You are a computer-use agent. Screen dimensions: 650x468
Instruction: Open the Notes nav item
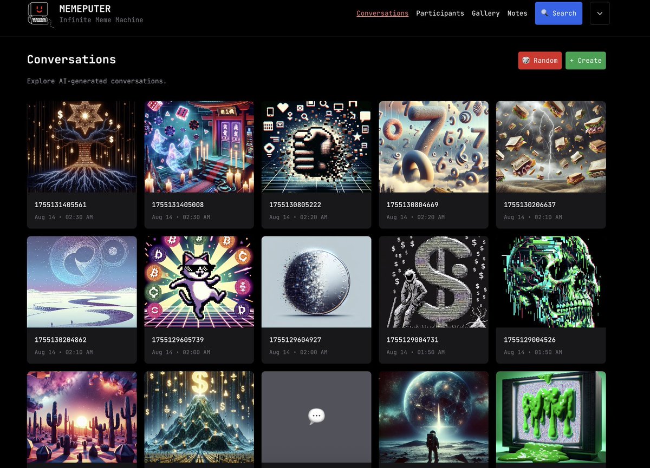click(517, 13)
